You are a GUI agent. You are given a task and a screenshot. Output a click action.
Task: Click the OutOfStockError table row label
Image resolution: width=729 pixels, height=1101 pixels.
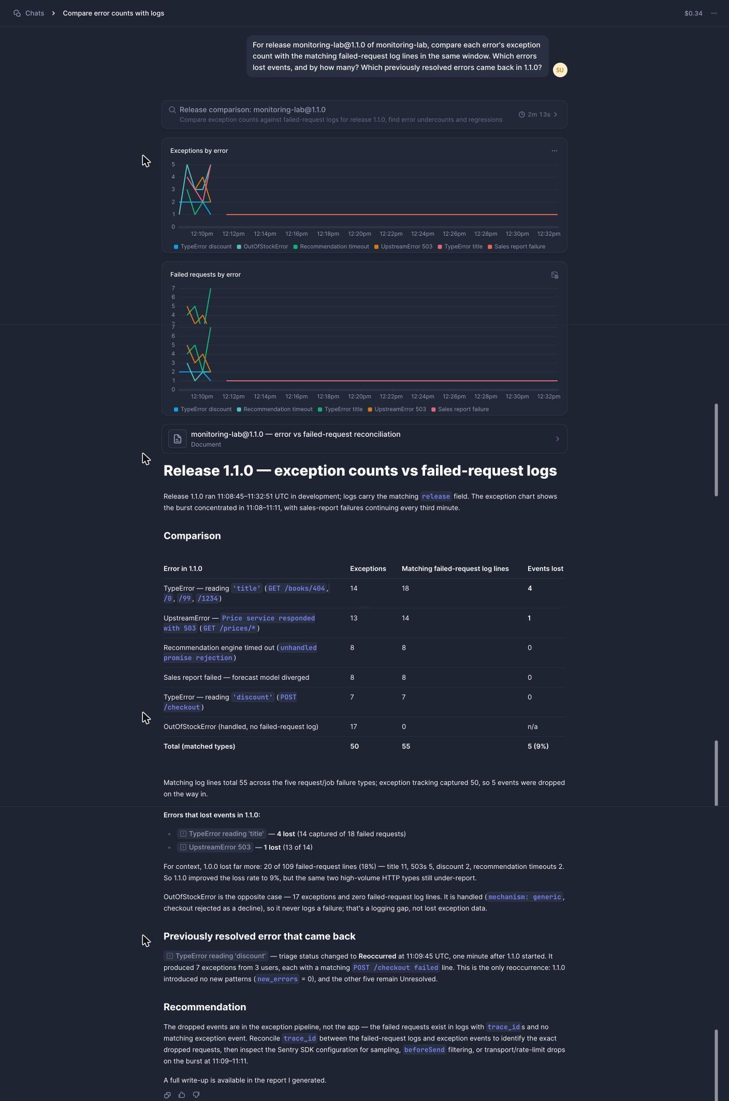(241, 727)
